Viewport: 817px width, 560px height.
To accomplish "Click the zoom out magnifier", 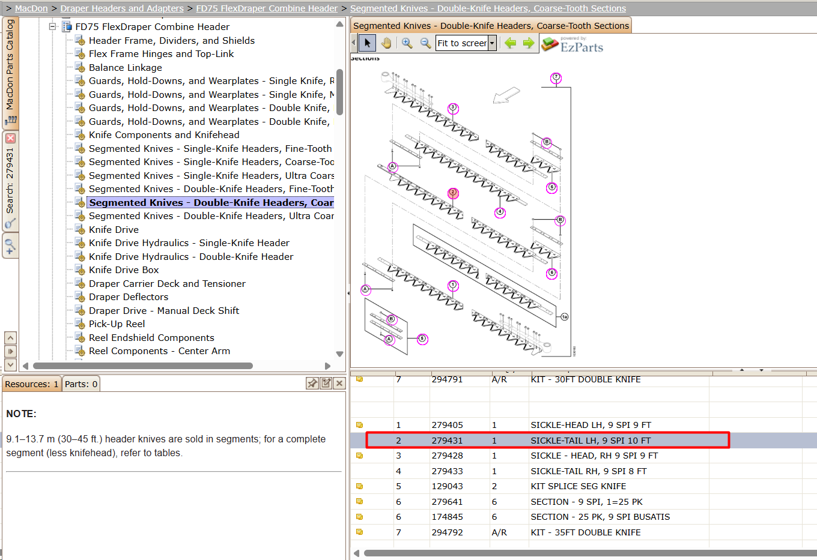I will (x=425, y=43).
